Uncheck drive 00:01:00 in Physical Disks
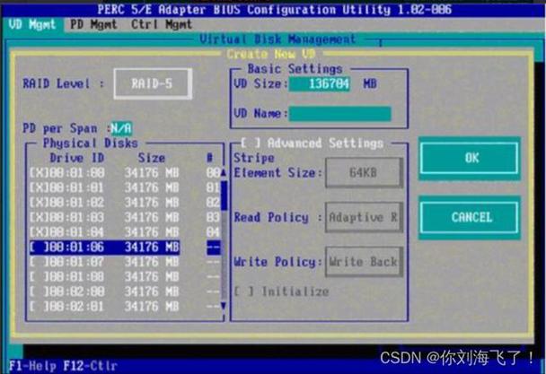 click(x=35, y=171)
